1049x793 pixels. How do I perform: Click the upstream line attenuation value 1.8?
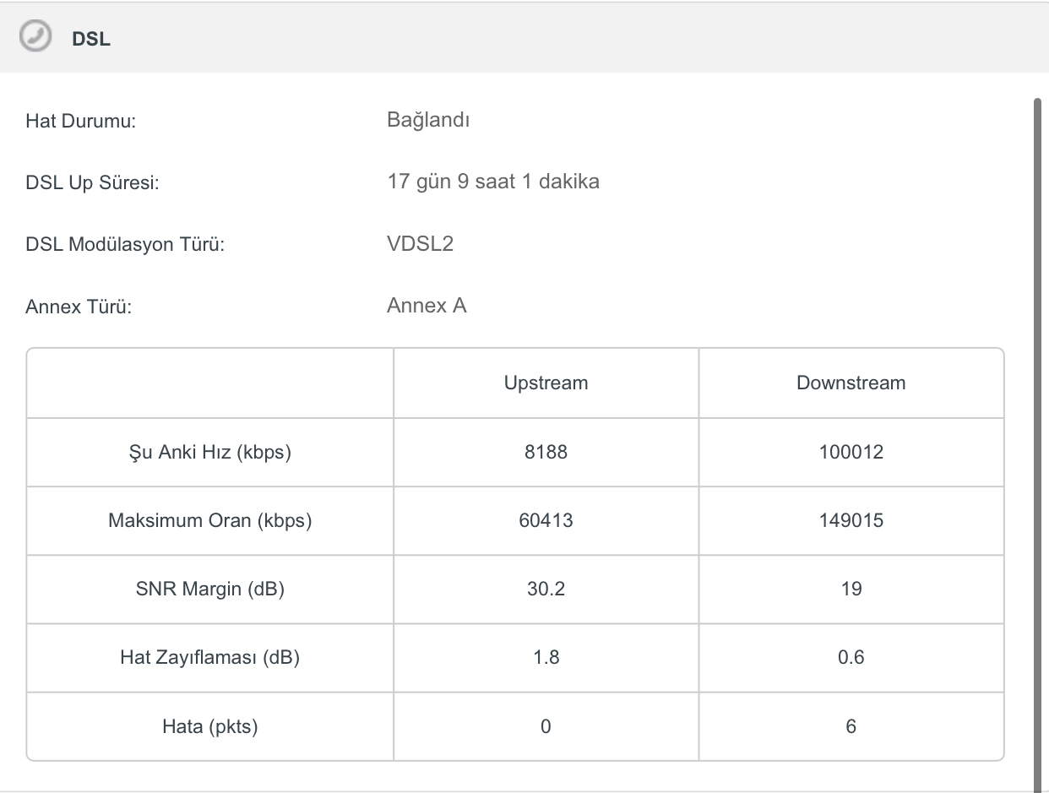coord(546,657)
